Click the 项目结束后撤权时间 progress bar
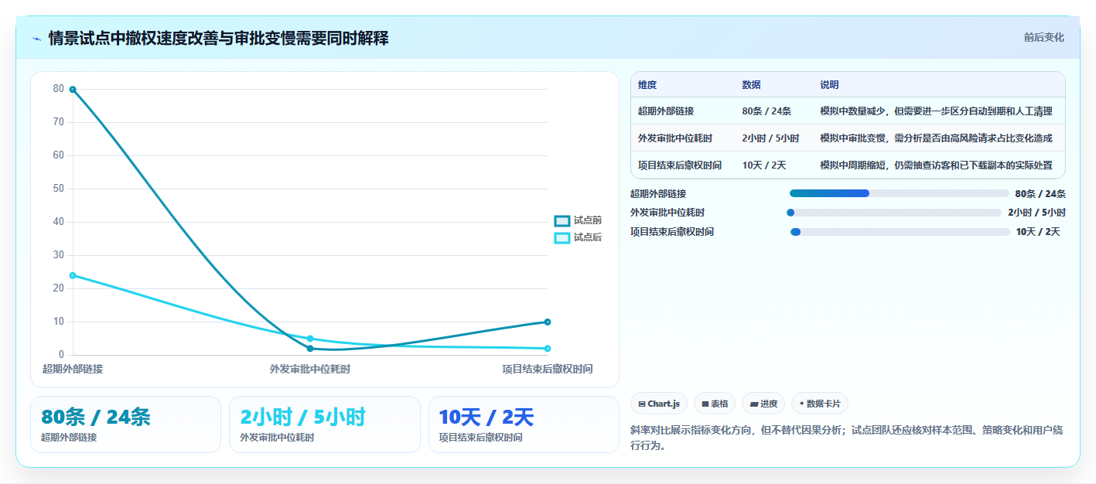Viewport: 1096px width, 484px height. coord(900,232)
